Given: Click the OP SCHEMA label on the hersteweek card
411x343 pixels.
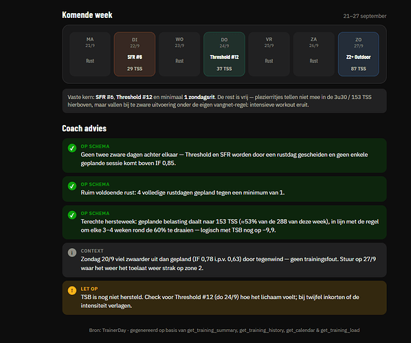Looking at the screenshot, I should click(x=95, y=214).
